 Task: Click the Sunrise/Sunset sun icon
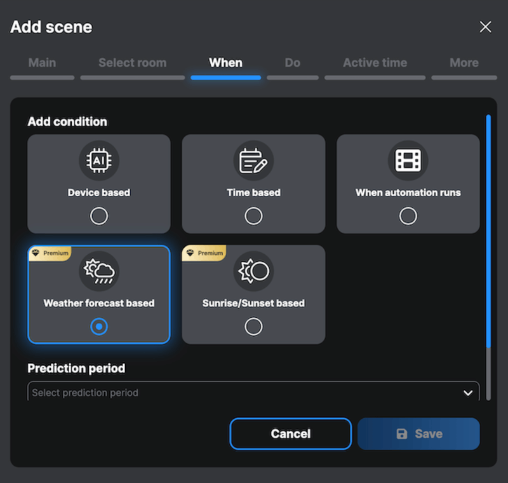point(253,271)
